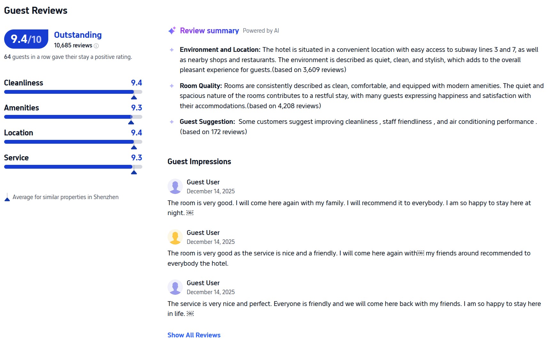Click the Cleanliness average marker triangle
547x346 pixels.
pyautogui.click(x=134, y=97)
